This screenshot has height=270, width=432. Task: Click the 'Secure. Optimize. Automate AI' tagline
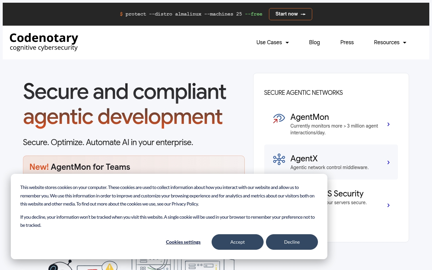[108, 142]
